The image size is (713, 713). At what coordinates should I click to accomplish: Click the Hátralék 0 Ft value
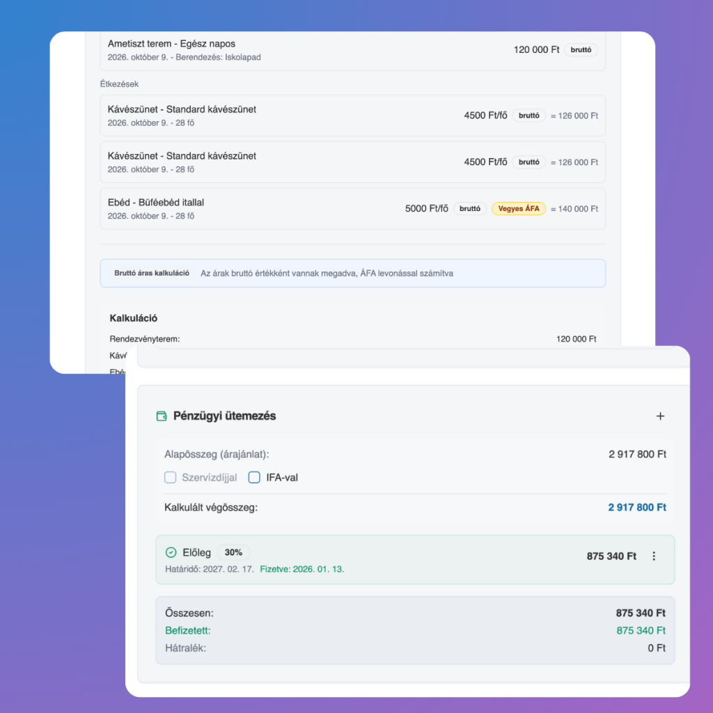[x=657, y=648]
